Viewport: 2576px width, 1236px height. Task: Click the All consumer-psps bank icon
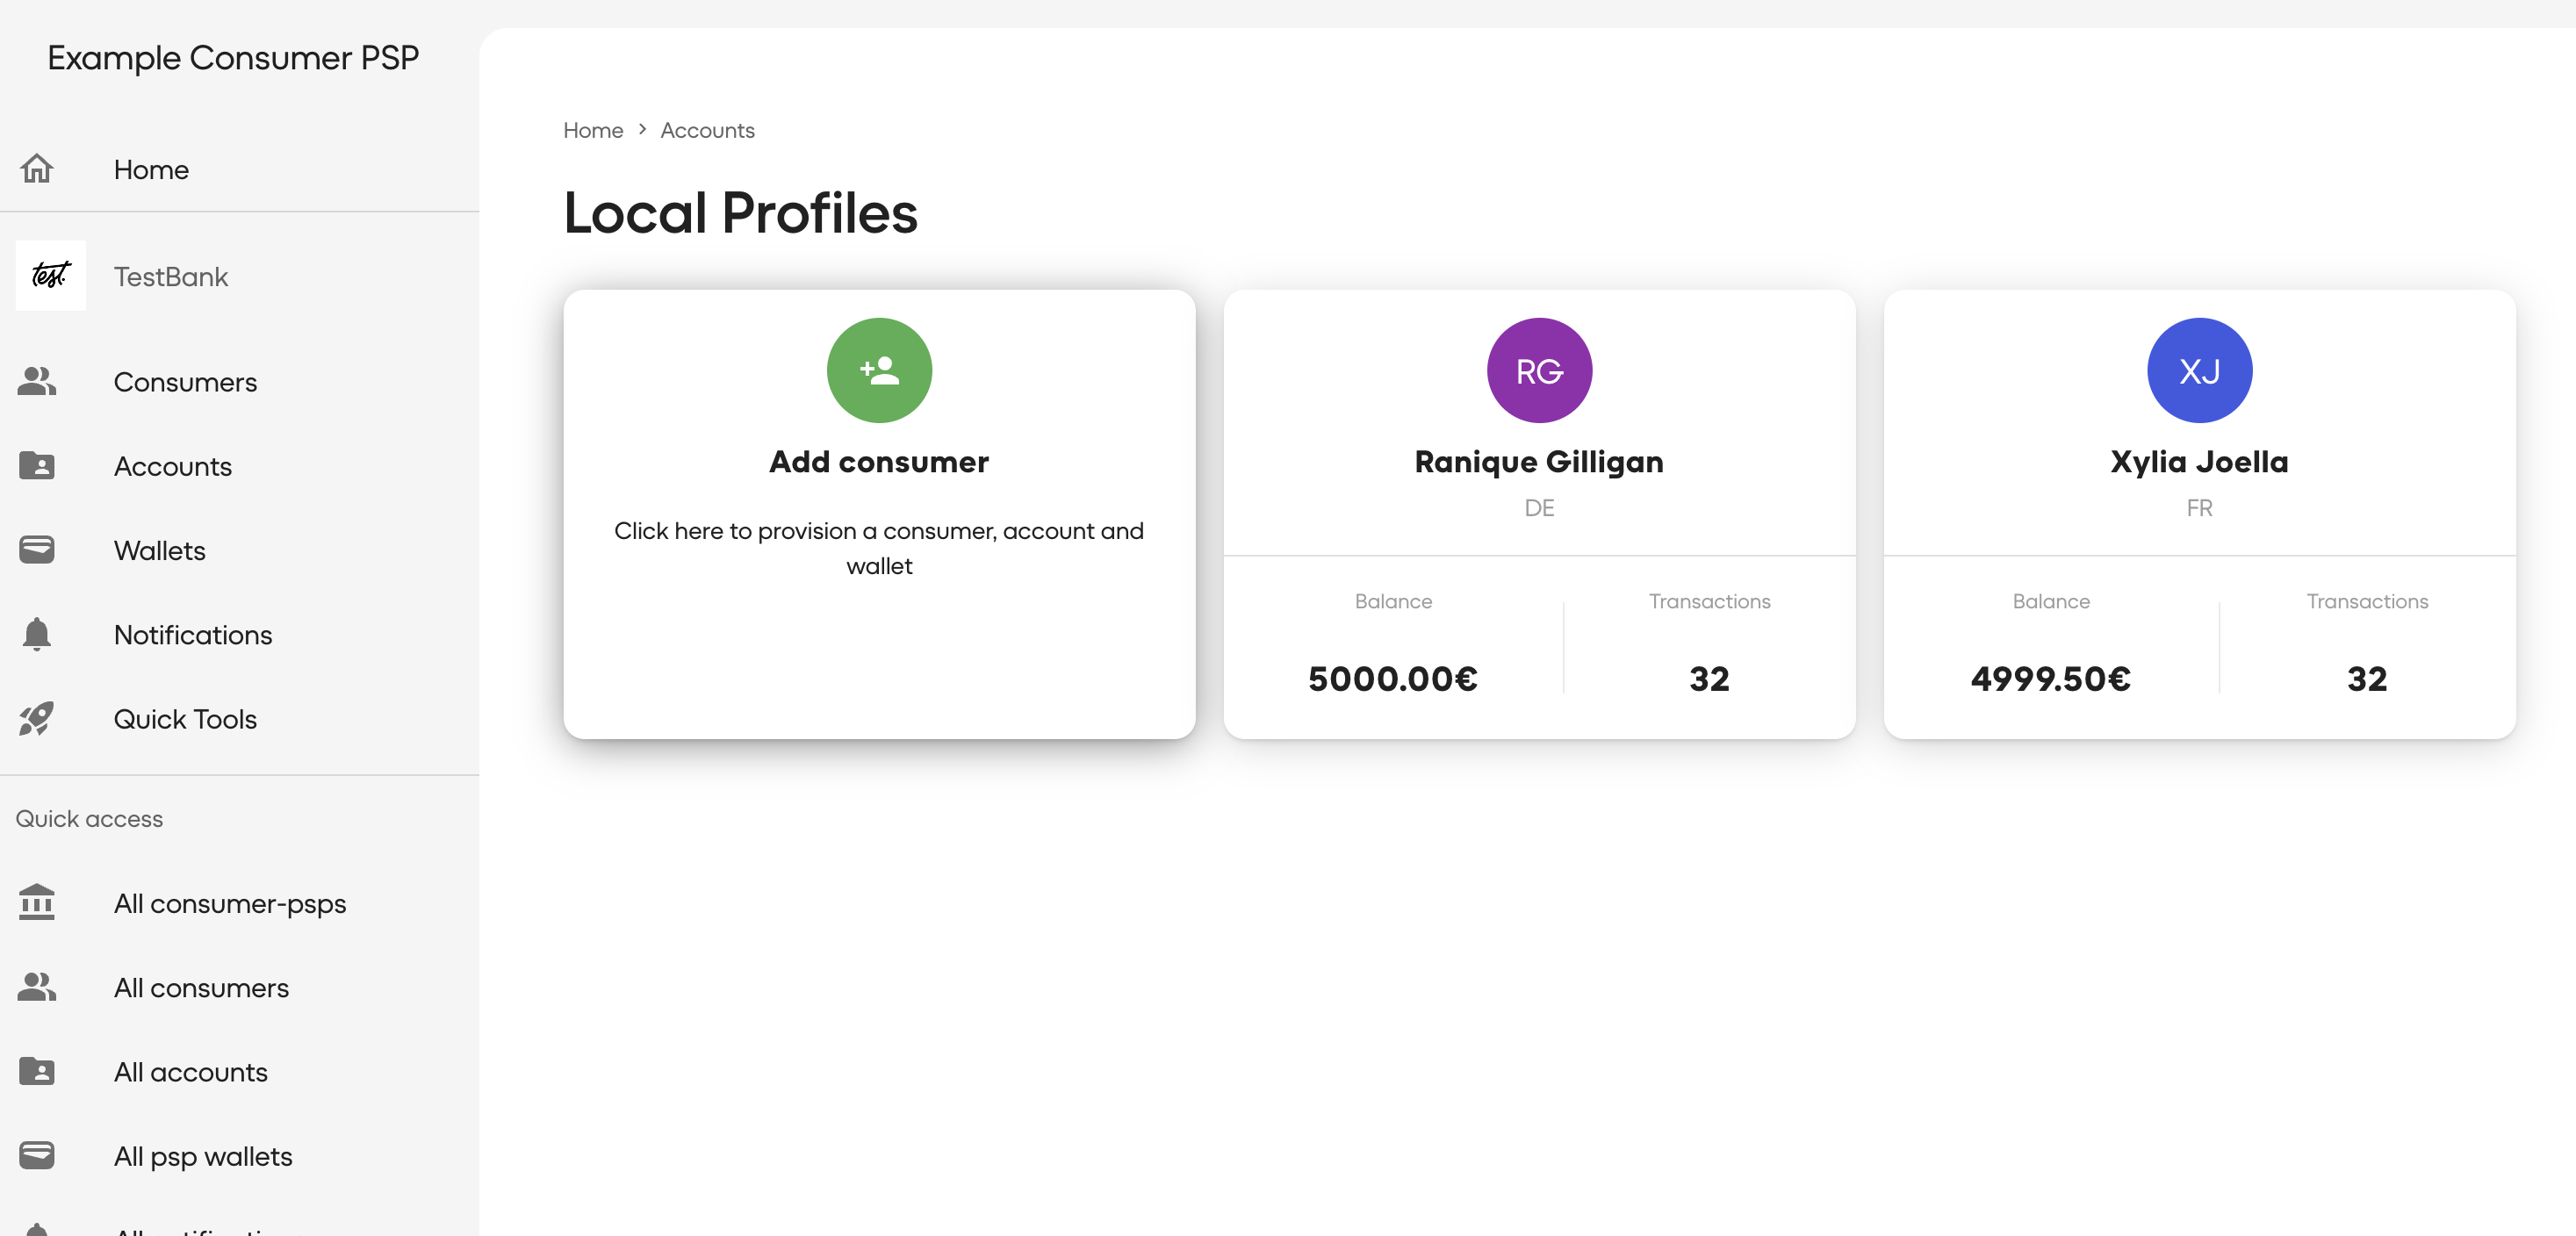pyautogui.click(x=37, y=903)
